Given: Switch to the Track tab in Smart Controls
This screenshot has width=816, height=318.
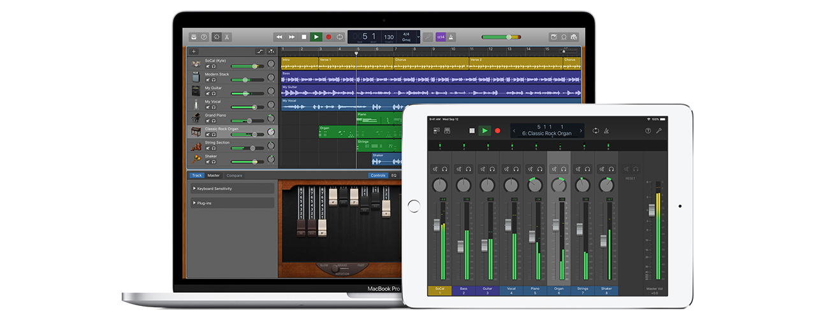Looking at the screenshot, I should pyautogui.click(x=197, y=176).
